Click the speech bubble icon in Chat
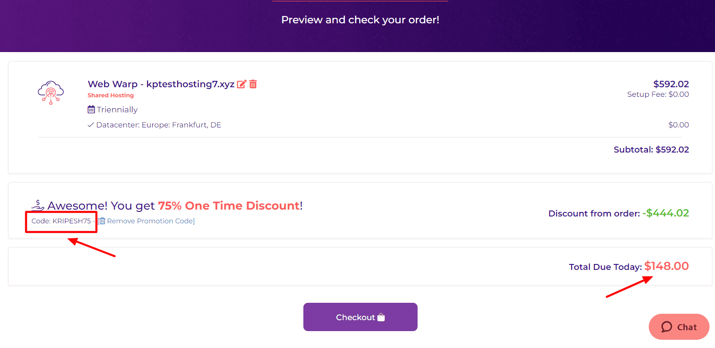This screenshot has width=715, height=348. point(667,327)
